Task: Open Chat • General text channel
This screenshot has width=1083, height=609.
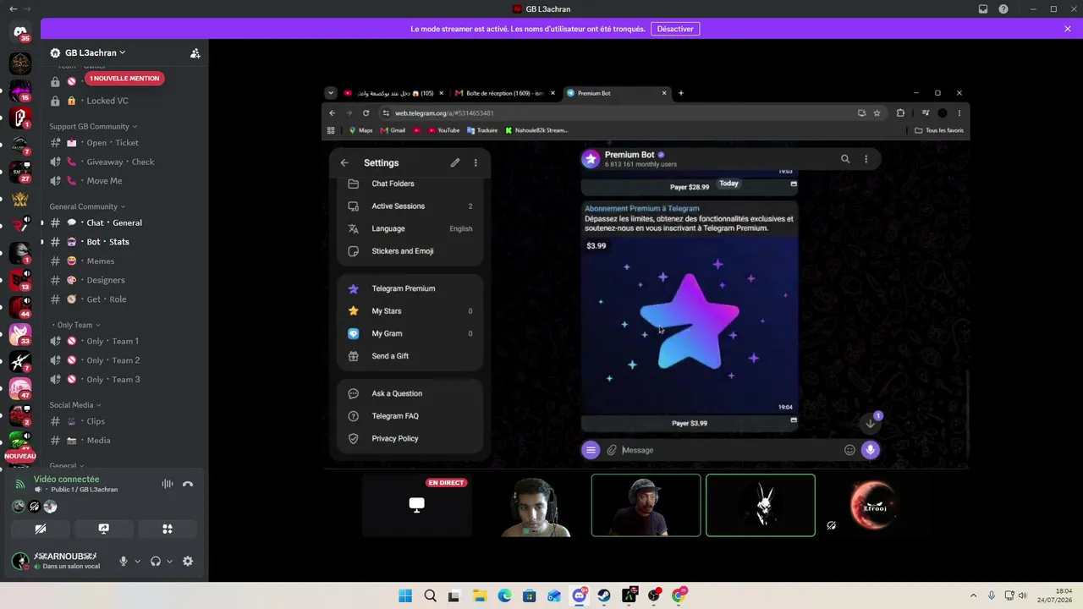Action: (124, 222)
